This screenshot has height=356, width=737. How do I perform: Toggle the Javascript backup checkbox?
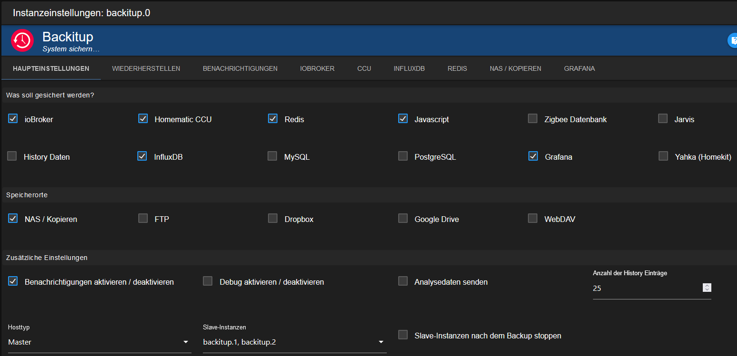click(403, 119)
